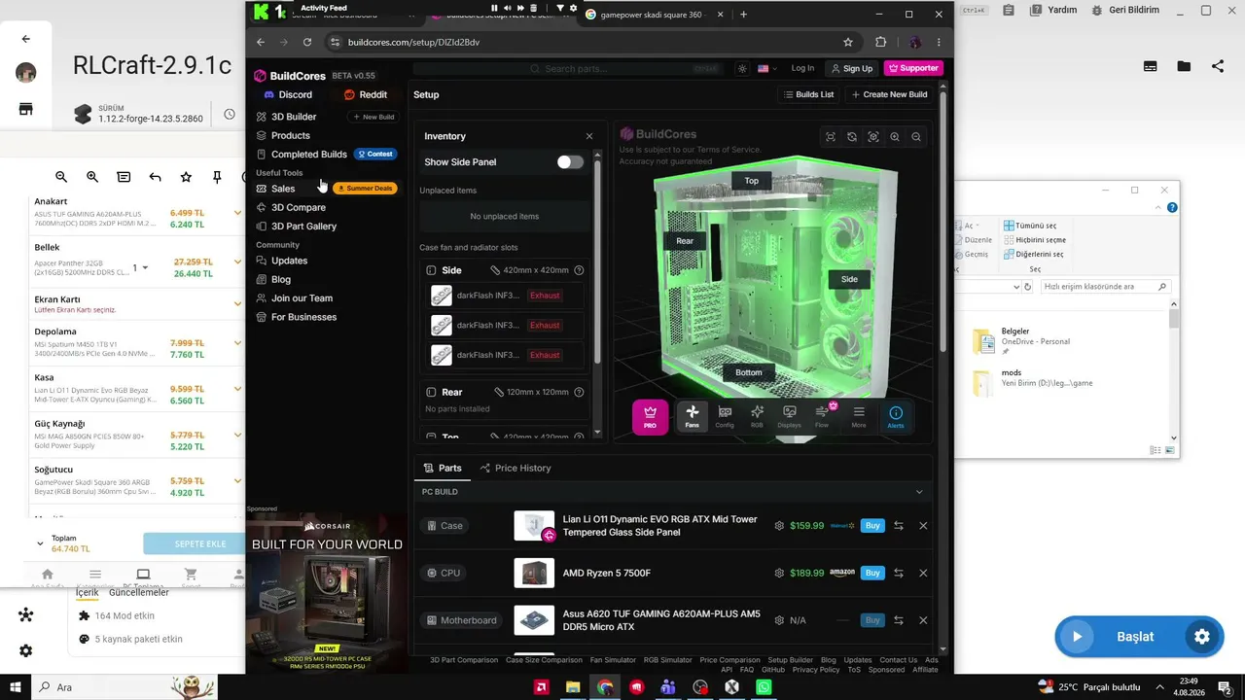This screenshot has width=1245, height=700.
Task: Collapse the PC BUILD section
Action: tap(919, 492)
